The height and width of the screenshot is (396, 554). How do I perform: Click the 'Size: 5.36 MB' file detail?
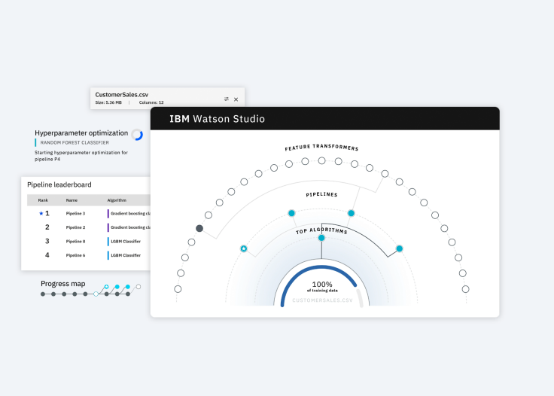point(108,102)
